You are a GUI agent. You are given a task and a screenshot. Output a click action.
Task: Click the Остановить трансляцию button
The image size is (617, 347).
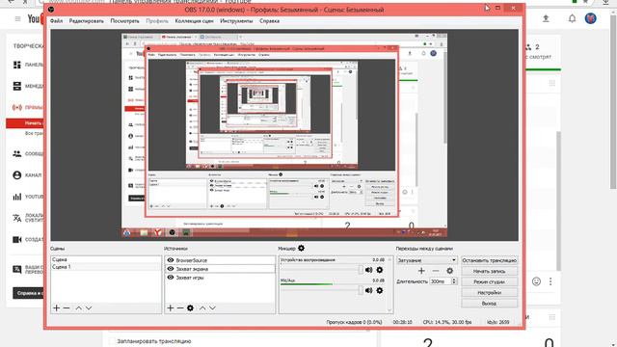pos(489,260)
